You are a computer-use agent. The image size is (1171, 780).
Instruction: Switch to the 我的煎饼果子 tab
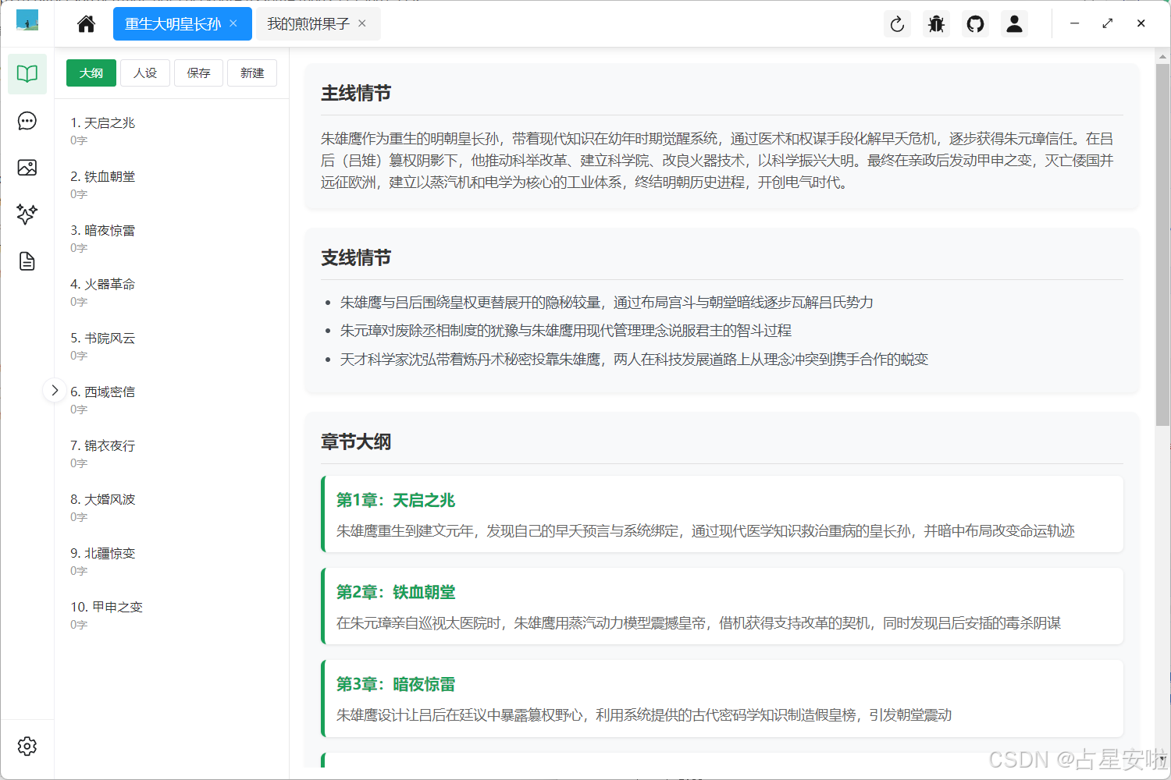[308, 24]
